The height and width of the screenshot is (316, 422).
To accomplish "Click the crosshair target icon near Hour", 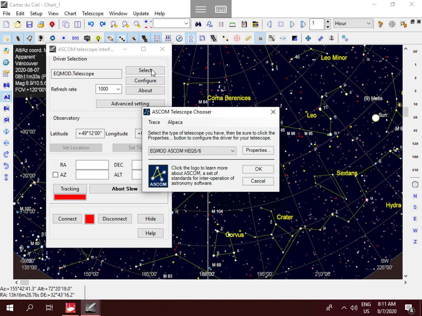I will [392, 24].
